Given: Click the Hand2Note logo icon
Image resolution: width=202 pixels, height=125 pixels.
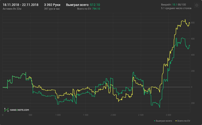Looking at the screenshot, I should [x=6, y=110].
